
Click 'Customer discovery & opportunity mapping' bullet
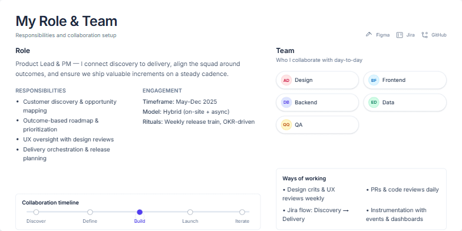[x=70, y=106]
